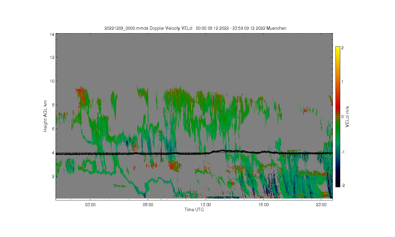Click the 13:00 time tick label
395x237 pixels.
[x=206, y=205]
